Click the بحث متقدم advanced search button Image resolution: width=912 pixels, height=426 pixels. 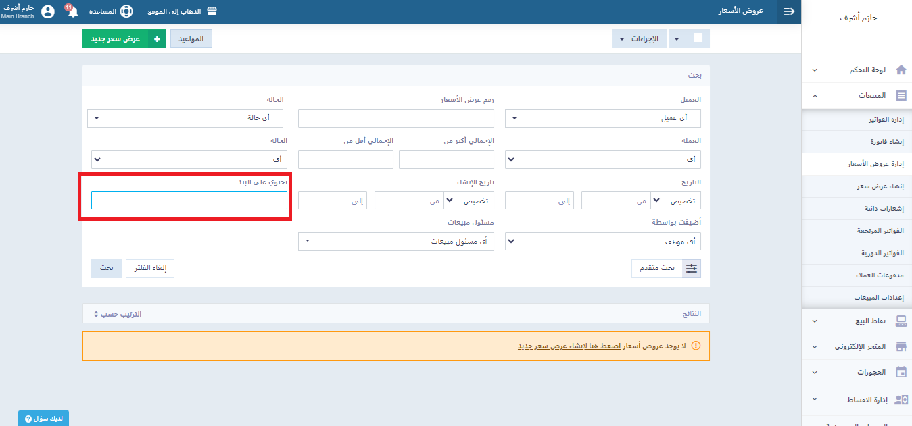pyautogui.click(x=666, y=268)
